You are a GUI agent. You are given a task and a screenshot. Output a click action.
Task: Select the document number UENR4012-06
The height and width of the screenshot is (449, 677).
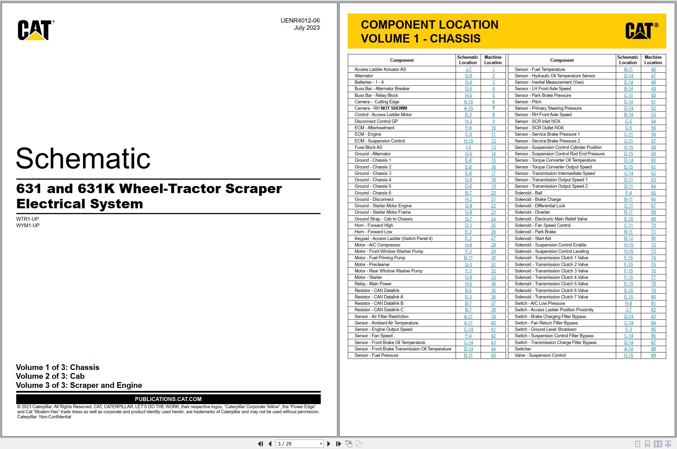tap(300, 20)
